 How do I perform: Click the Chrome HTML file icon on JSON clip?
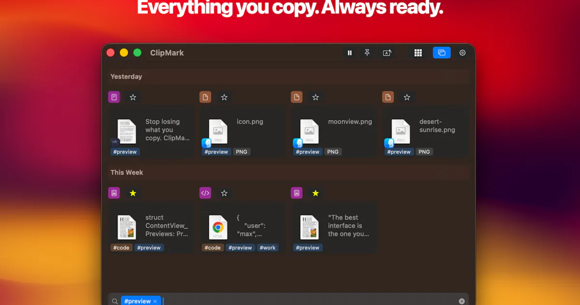click(218, 228)
